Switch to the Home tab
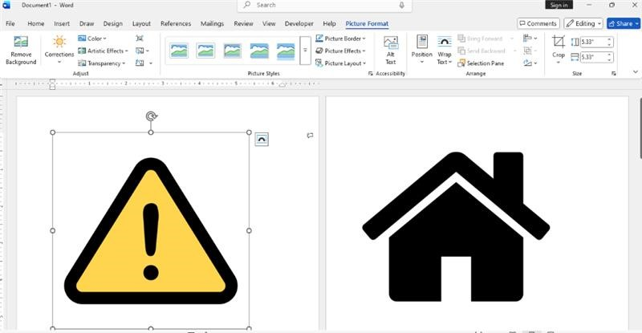The width and height of the screenshot is (642, 333). click(36, 24)
